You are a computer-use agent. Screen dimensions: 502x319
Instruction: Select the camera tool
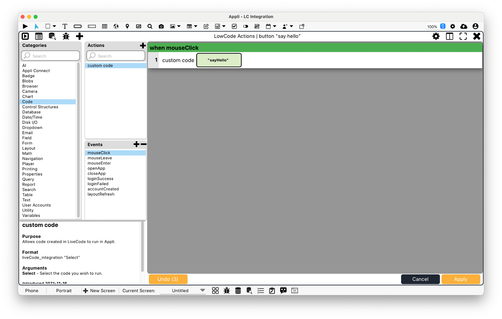(x=161, y=26)
